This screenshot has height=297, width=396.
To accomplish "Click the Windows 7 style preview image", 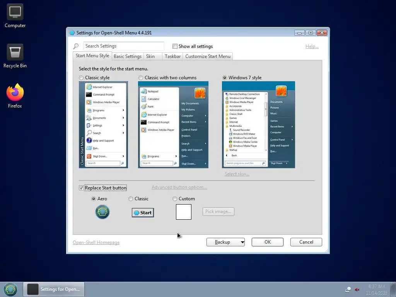I will pos(258,125).
